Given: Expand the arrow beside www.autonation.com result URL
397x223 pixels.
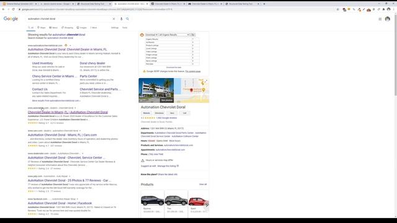Looking at the screenshot, I should [75, 108].
